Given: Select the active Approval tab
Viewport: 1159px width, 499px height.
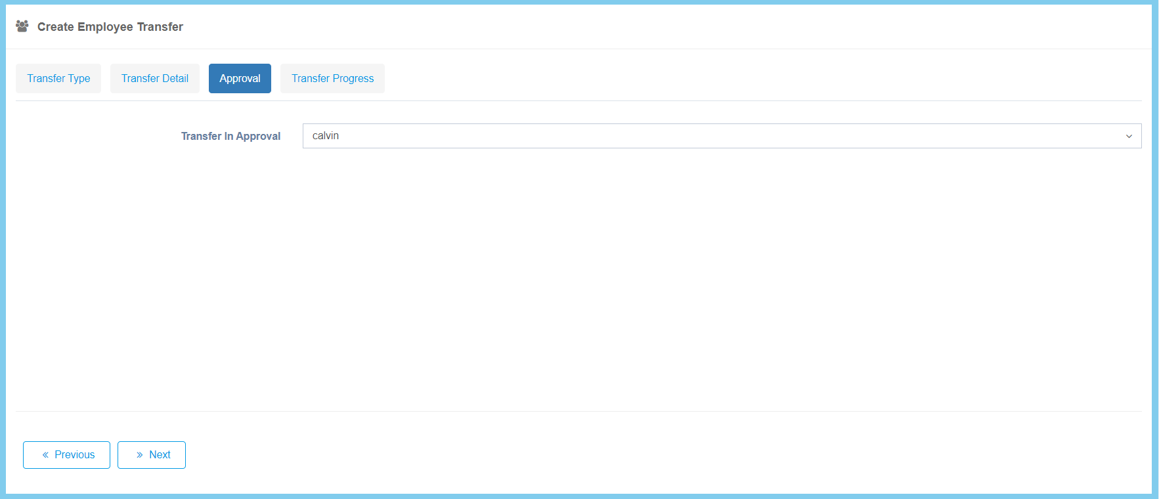Looking at the screenshot, I should 240,78.
